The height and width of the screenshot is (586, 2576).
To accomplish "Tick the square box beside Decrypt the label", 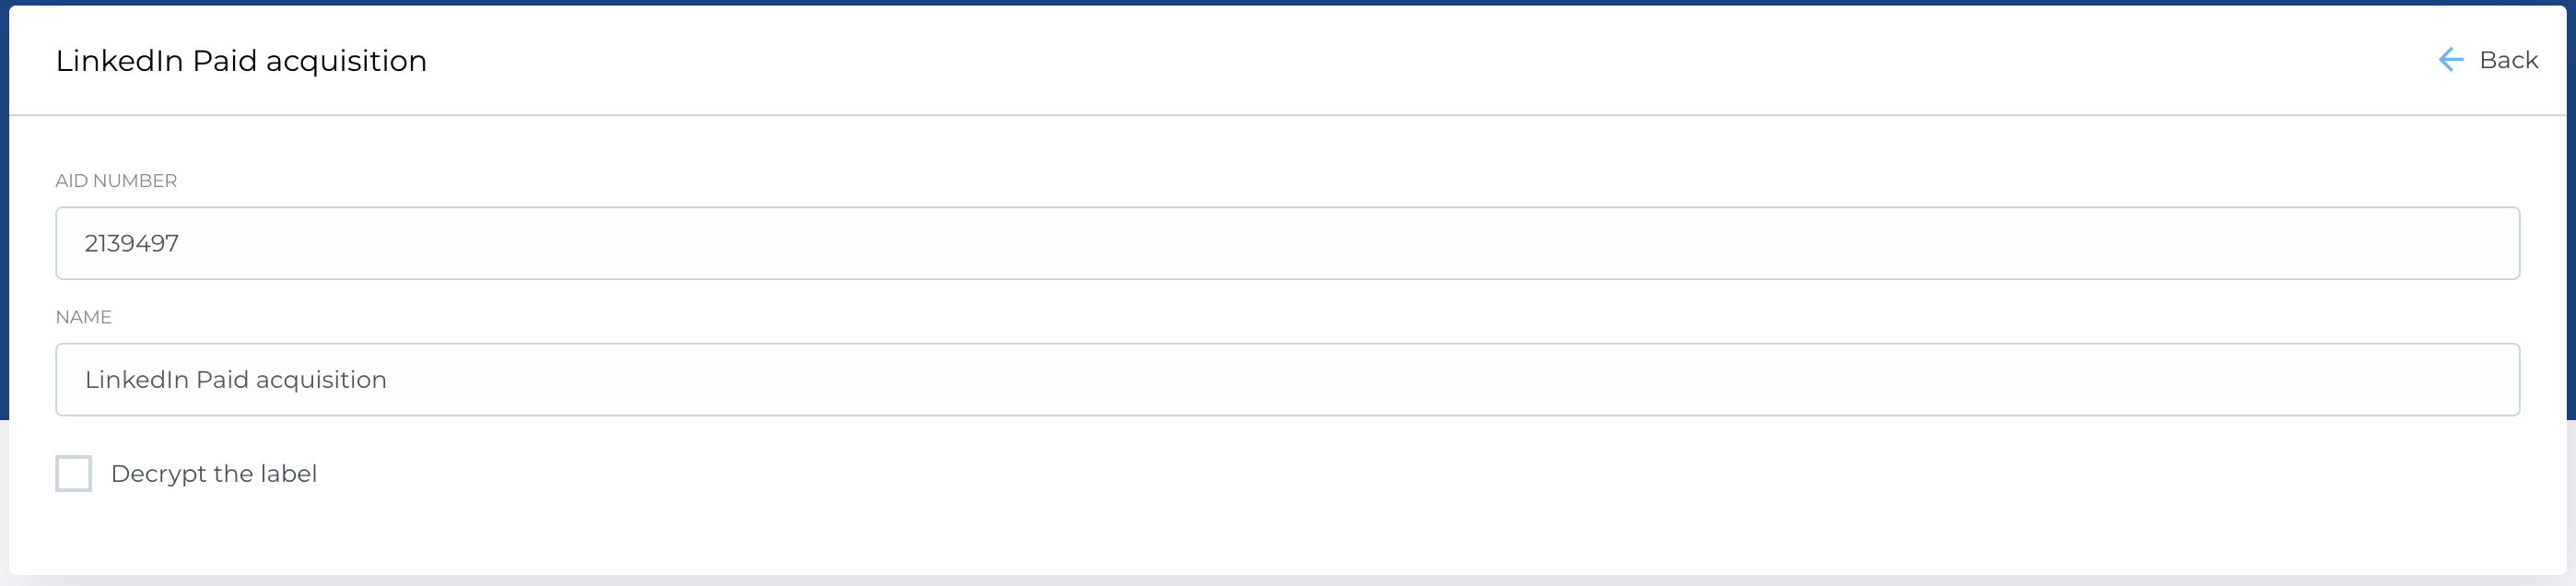I will (73, 473).
